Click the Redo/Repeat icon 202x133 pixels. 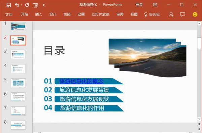(27, 5)
